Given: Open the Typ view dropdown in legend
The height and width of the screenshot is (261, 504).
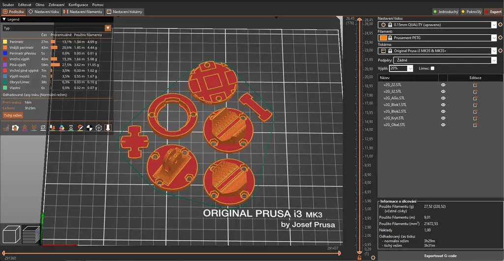Looking at the screenshot, I should tap(57, 28).
